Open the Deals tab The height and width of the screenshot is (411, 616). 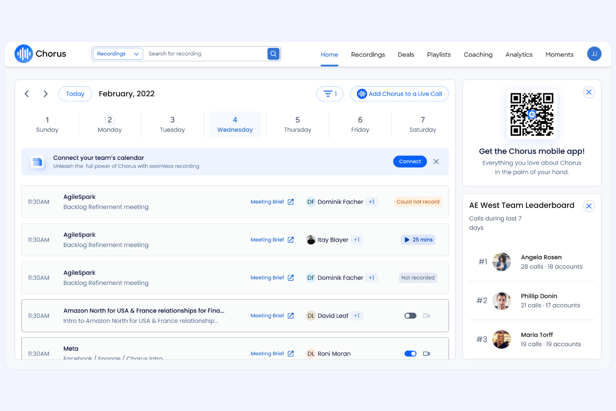(x=406, y=55)
